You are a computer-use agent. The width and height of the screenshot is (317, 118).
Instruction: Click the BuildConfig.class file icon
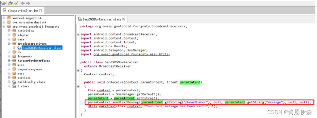pos(14,82)
